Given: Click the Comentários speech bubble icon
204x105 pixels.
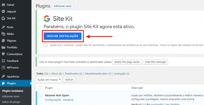Looking at the screenshot, I should coord(3,54).
